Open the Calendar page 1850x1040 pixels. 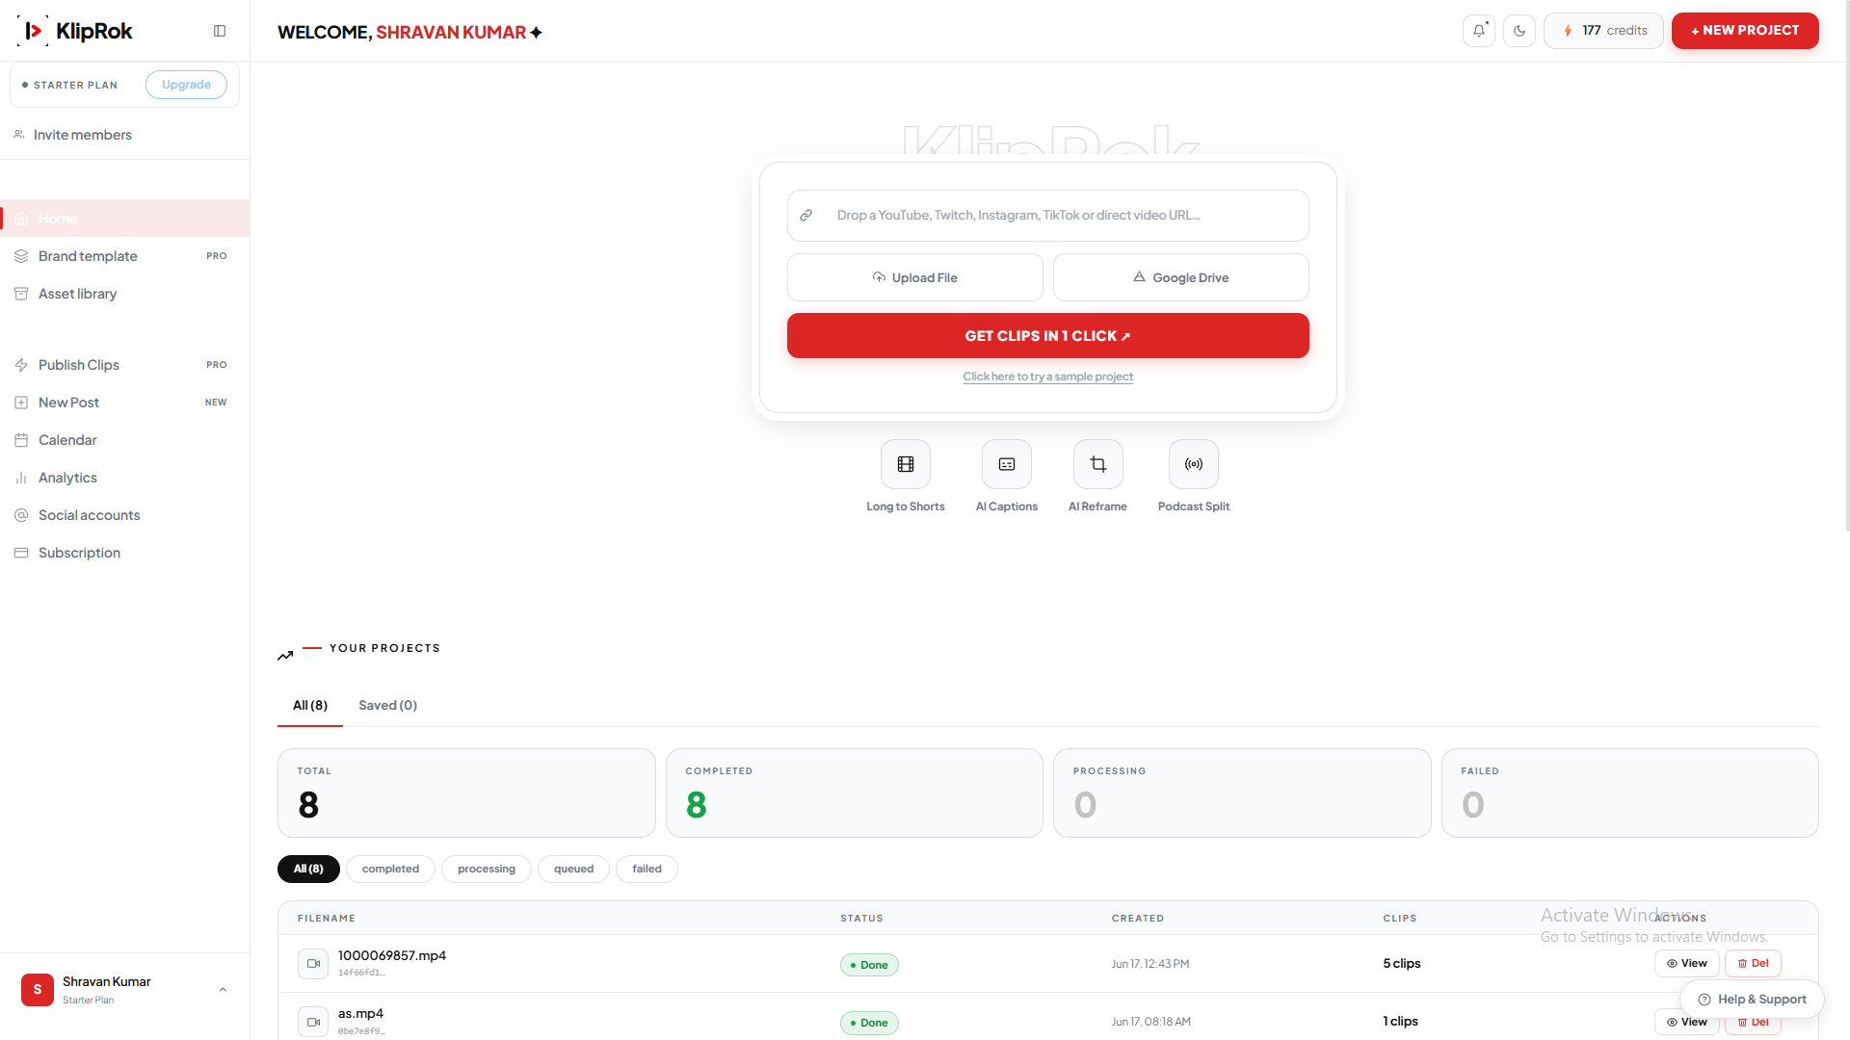click(125, 440)
